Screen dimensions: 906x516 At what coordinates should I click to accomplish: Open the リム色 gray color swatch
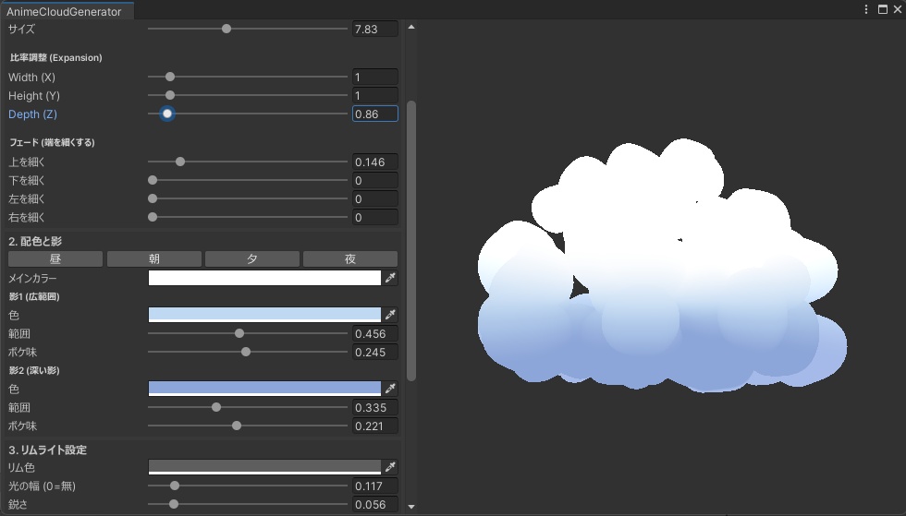pyautogui.click(x=264, y=467)
